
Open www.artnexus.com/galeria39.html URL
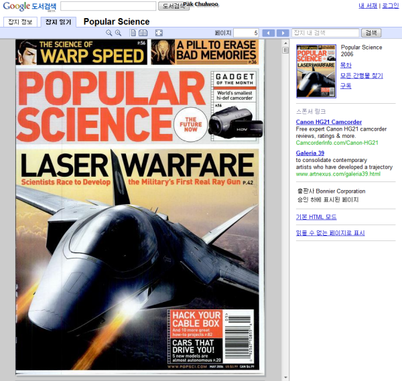pos(338,174)
